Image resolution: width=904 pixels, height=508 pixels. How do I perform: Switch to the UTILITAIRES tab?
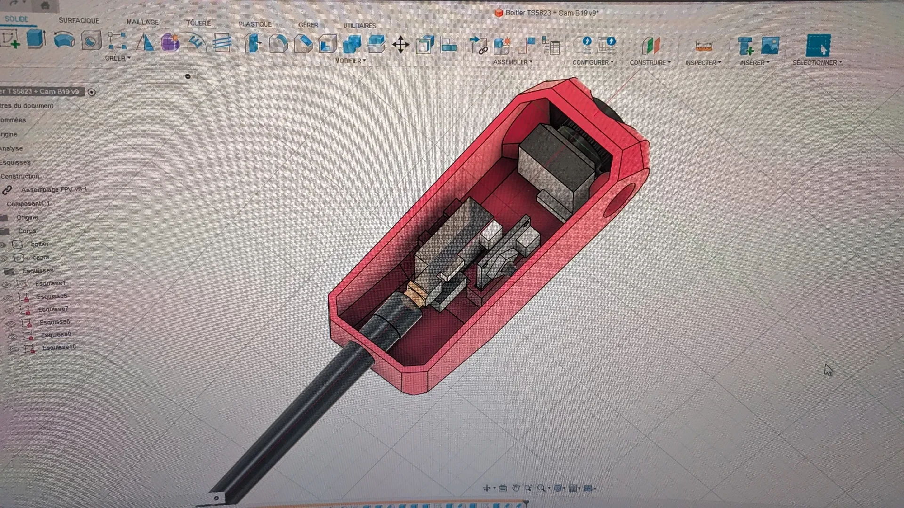pyautogui.click(x=360, y=25)
